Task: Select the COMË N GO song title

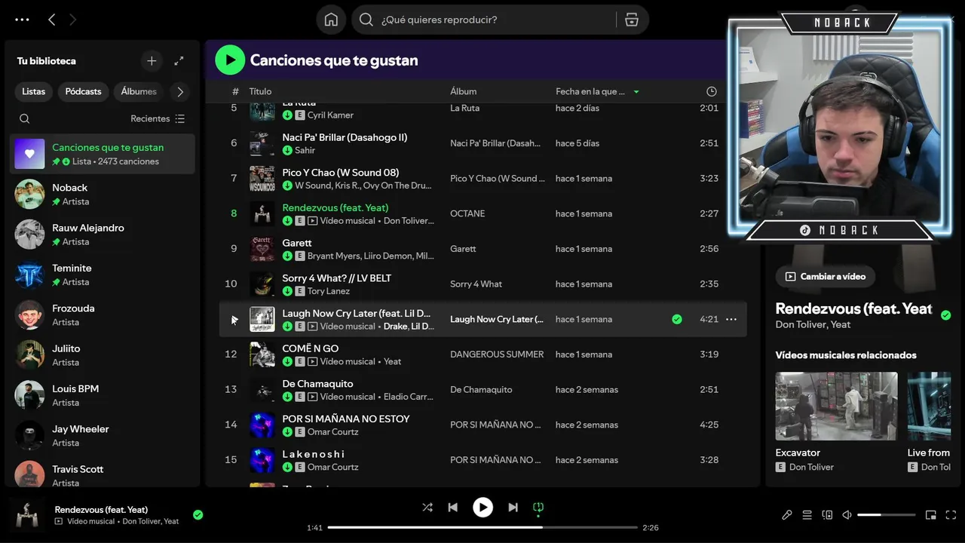Action: 311,348
